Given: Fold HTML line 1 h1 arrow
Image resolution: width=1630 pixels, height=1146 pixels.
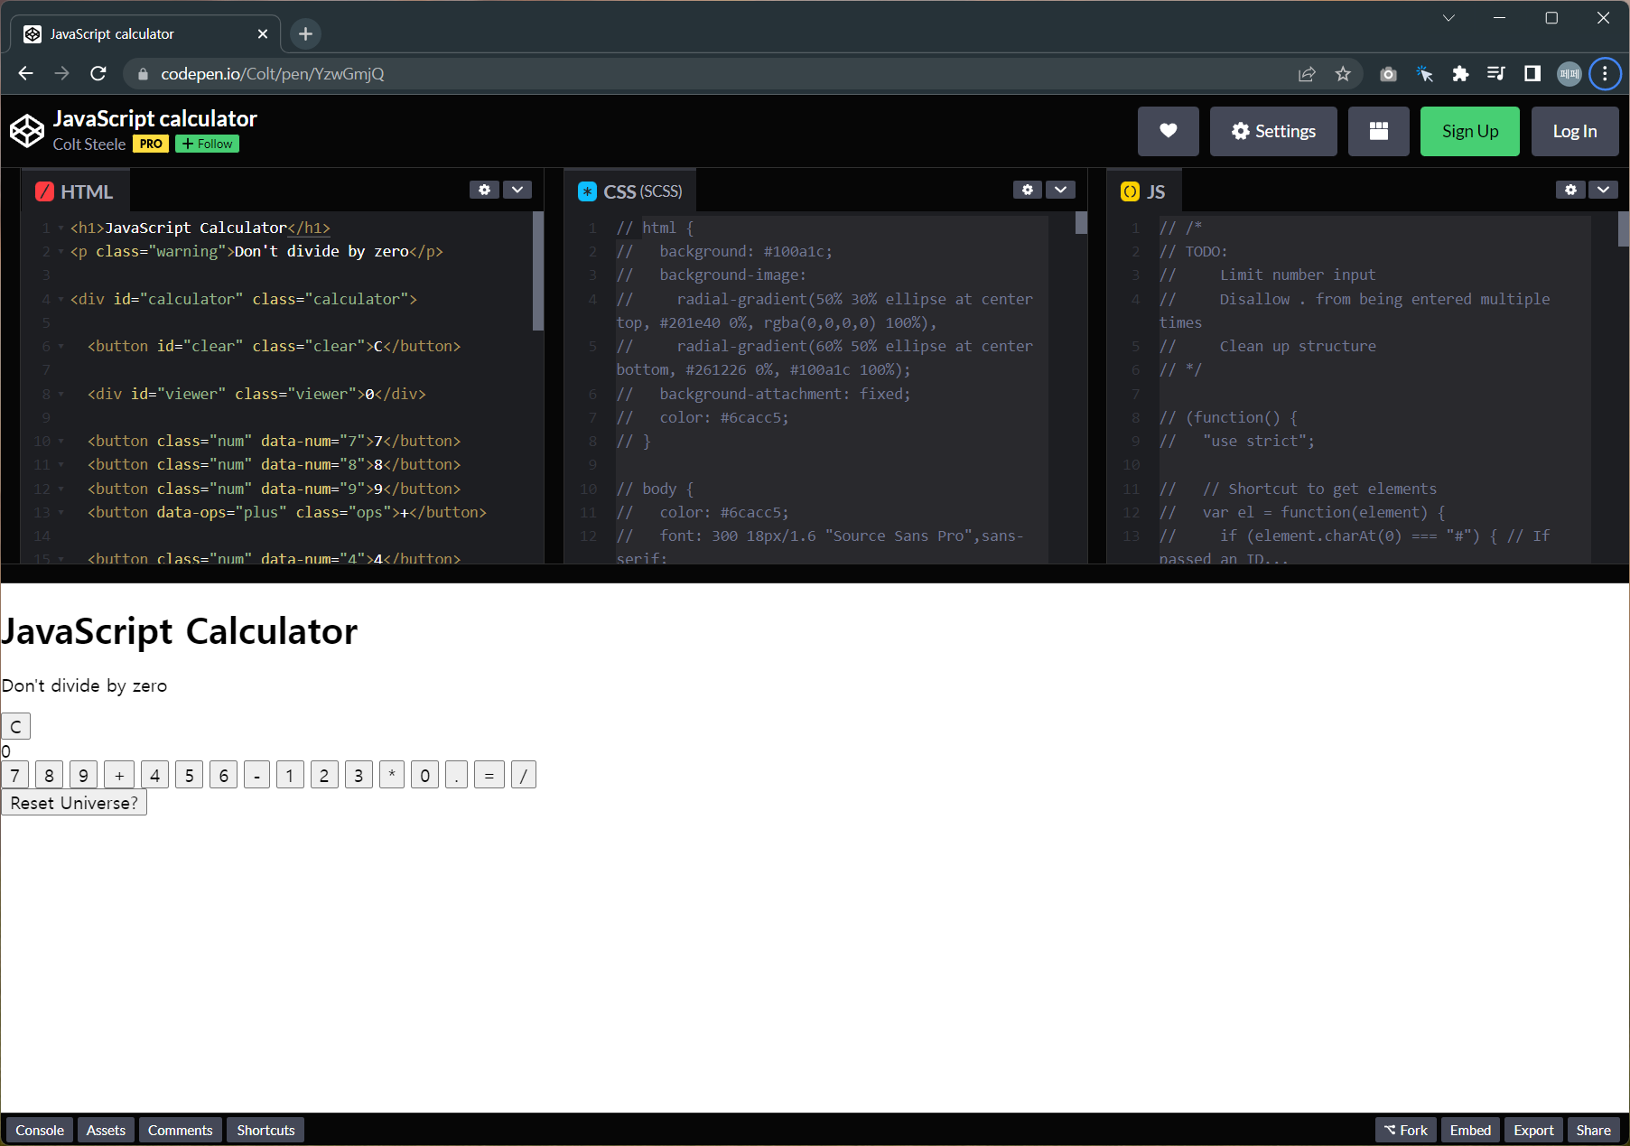Looking at the screenshot, I should pyautogui.click(x=61, y=228).
